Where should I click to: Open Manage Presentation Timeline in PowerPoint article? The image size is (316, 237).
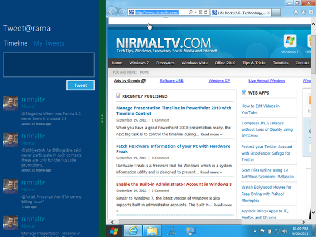(x=174, y=111)
